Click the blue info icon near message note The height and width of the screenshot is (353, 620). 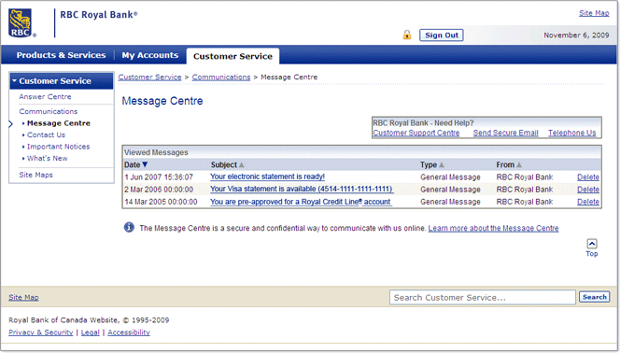click(x=129, y=227)
